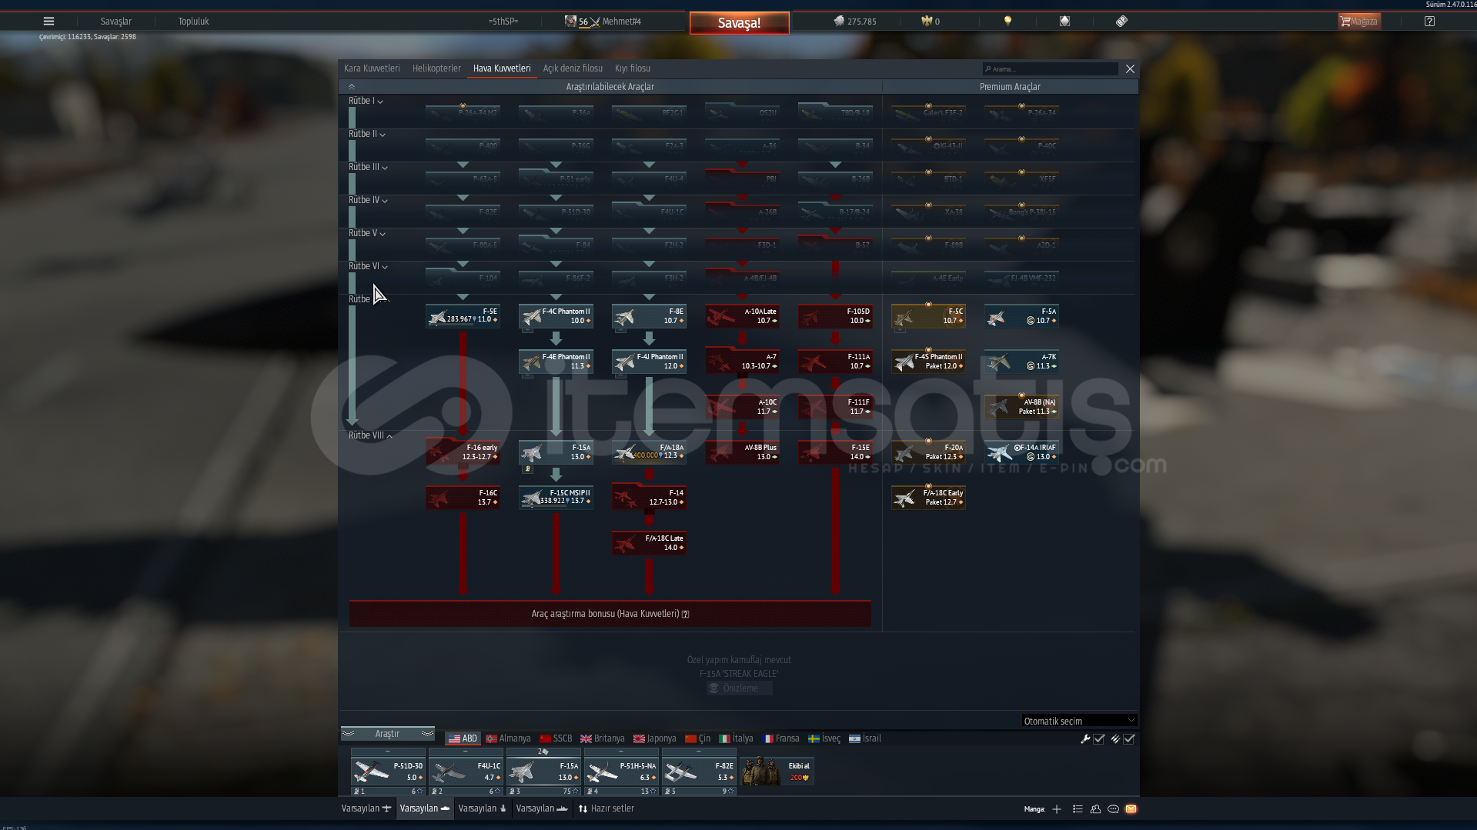Select the F-15A research tree card
This screenshot has width=1477, height=830.
pyautogui.click(x=556, y=452)
